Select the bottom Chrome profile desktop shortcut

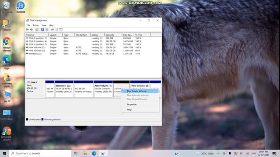pyautogui.click(x=7, y=133)
